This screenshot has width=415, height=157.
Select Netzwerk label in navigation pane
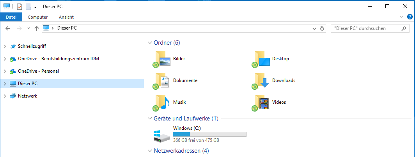point(28,96)
